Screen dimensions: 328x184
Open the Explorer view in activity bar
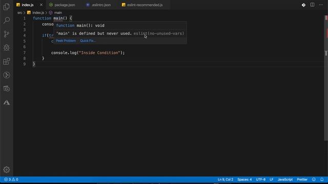(7, 7)
